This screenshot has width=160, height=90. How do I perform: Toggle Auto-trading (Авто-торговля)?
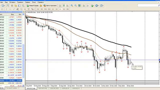point(50,5)
